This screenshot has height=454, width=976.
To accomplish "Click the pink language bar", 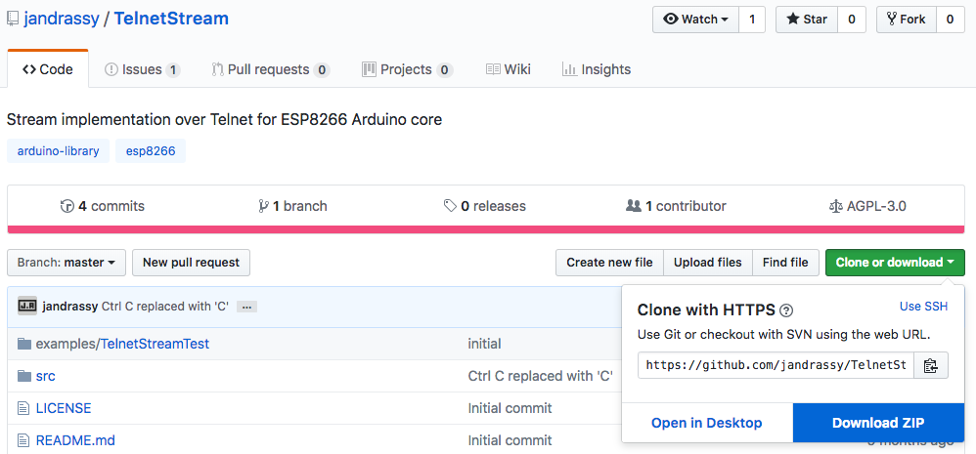I will coord(486,229).
